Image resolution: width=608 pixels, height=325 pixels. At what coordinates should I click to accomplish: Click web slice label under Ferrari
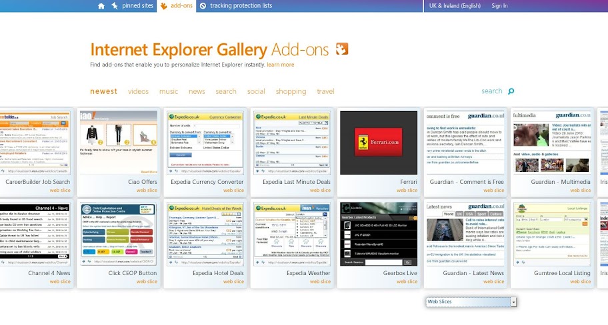[407, 190]
